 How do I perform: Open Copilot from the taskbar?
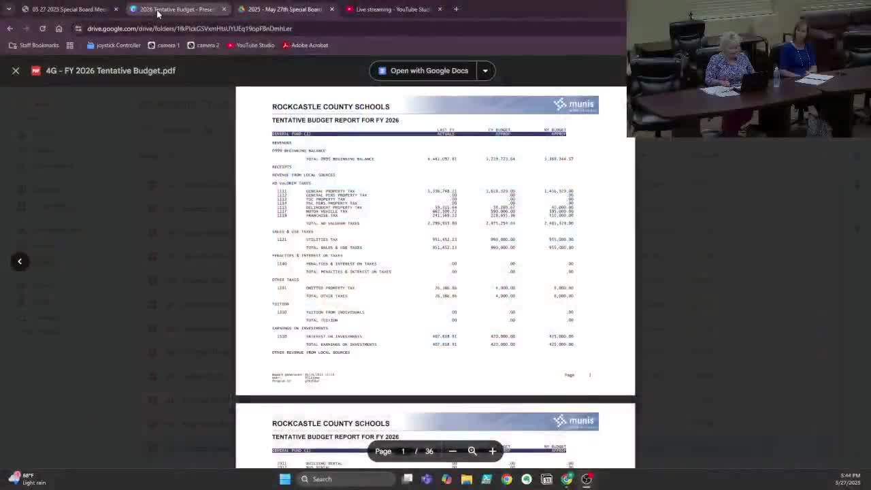(x=446, y=479)
